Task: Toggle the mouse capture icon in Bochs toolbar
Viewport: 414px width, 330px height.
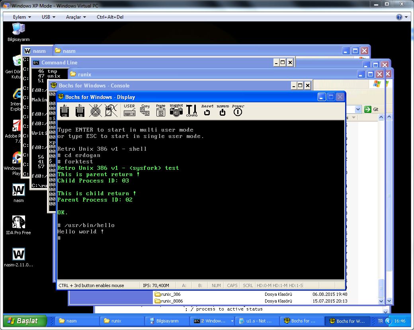Action: [x=111, y=111]
